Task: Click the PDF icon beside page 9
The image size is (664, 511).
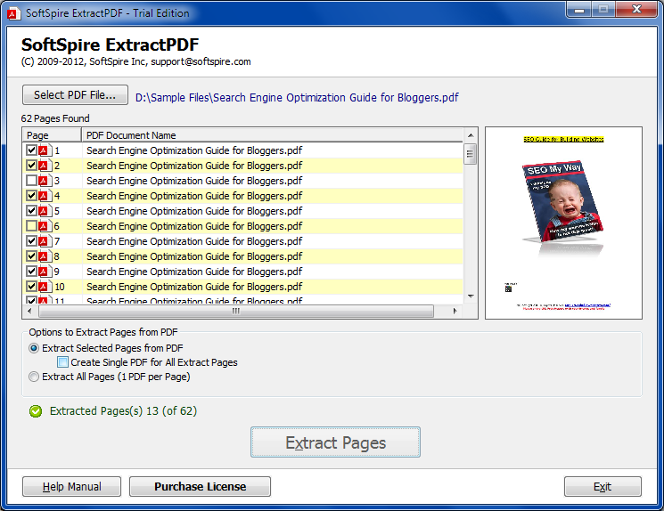Action: point(44,272)
